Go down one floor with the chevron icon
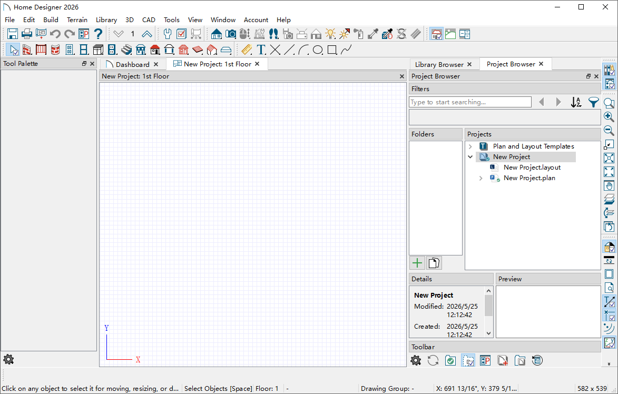The image size is (618, 394). coord(119,34)
